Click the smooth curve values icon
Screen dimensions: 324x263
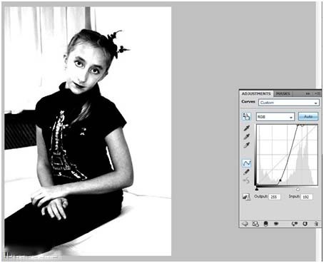pyautogui.click(x=246, y=181)
